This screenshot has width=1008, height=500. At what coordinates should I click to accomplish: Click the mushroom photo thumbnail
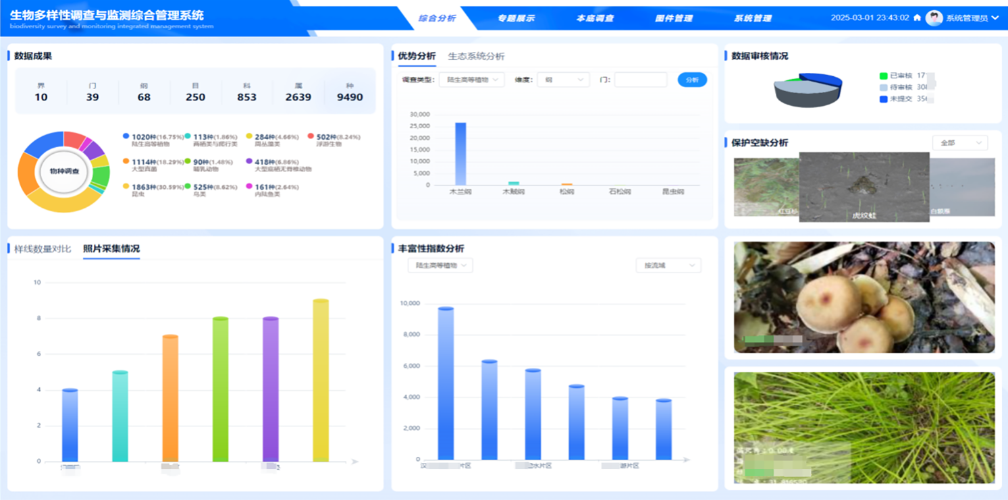click(x=864, y=297)
